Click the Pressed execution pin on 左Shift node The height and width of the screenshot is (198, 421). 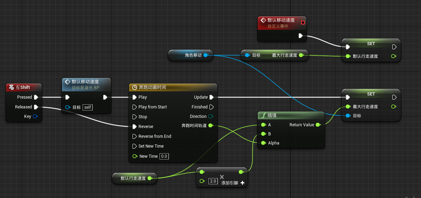pos(36,97)
